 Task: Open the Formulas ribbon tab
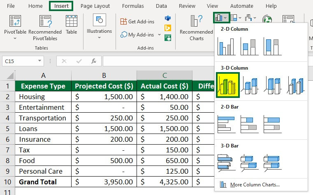(x=132, y=6)
